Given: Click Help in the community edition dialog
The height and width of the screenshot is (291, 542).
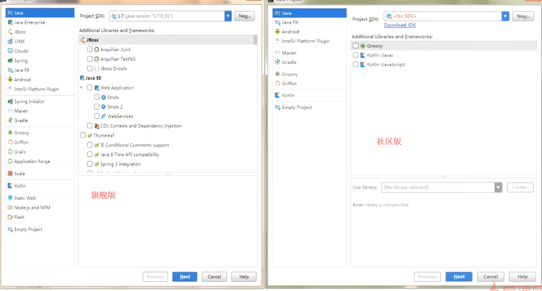Looking at the screenshot, I should 522,277.
